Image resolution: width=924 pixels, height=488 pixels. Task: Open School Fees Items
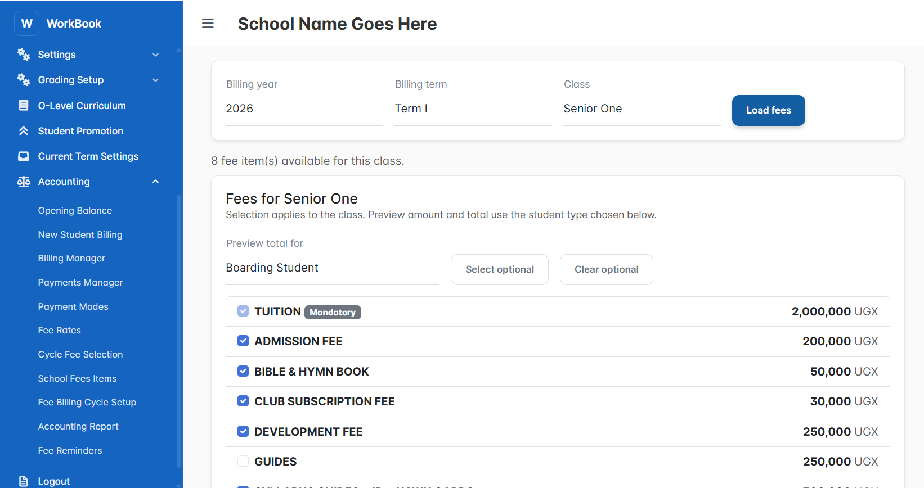point(77,378)
